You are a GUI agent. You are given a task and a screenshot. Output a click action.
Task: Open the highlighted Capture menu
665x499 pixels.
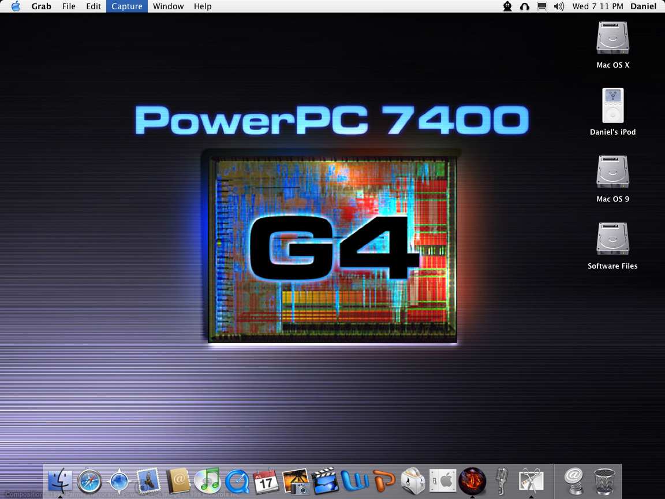[127, 6]
